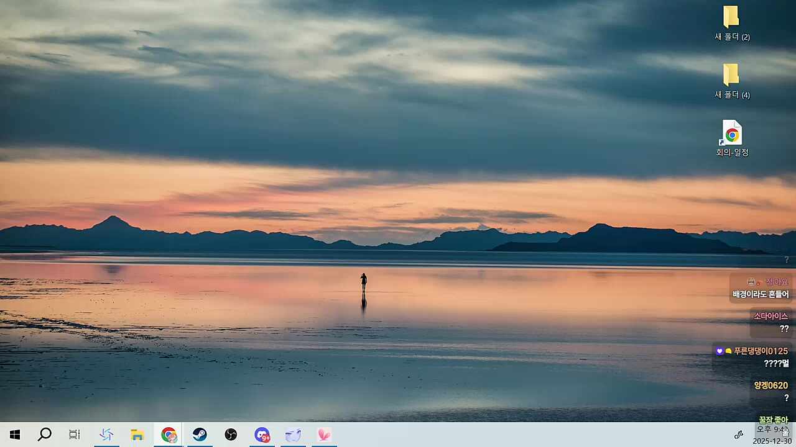Image resolution: width=796 pixels, height=447 pixels.
Task: Launch the blue pinwheel app in taskbar
Action: coord(106,435)
